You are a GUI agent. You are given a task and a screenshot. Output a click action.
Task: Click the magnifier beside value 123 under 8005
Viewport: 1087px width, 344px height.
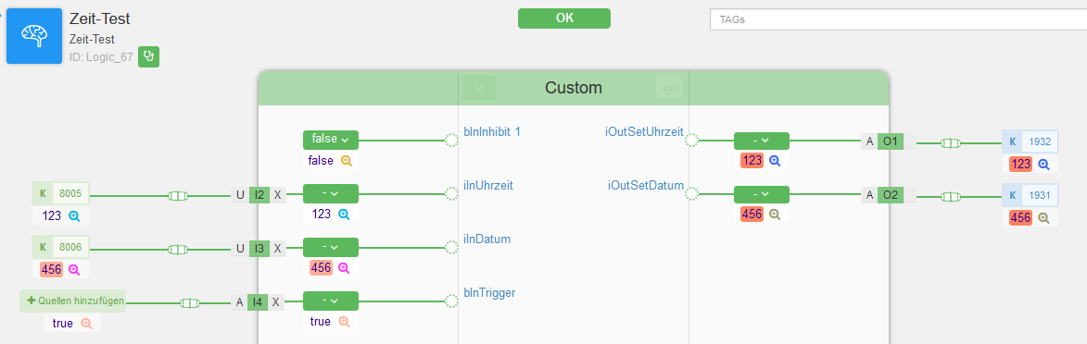[73, 216]
